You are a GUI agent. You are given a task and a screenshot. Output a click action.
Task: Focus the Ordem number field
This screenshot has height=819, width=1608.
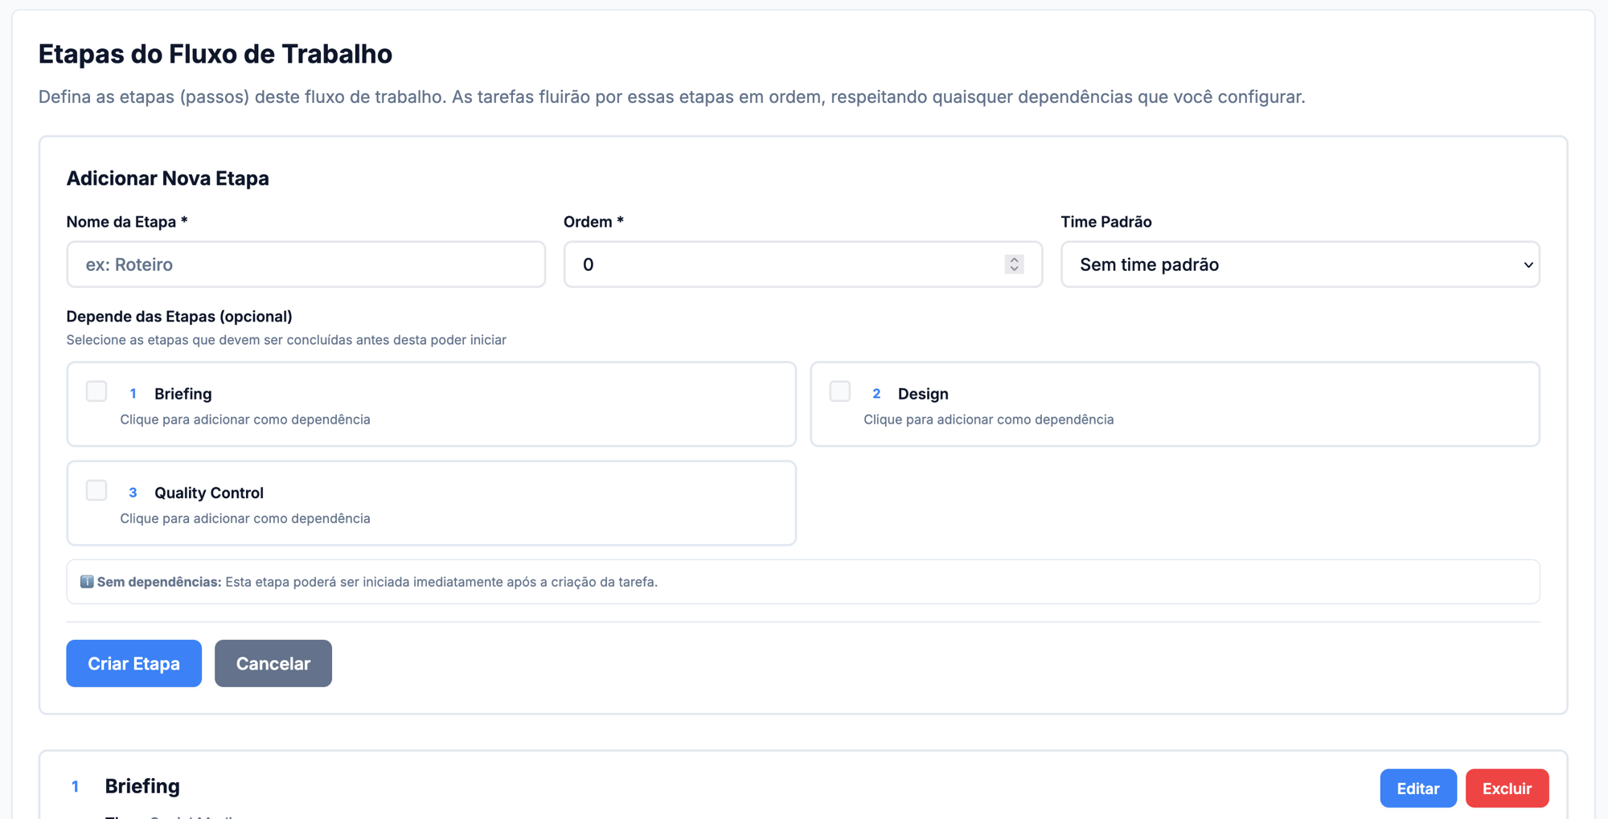click(802, 264)
